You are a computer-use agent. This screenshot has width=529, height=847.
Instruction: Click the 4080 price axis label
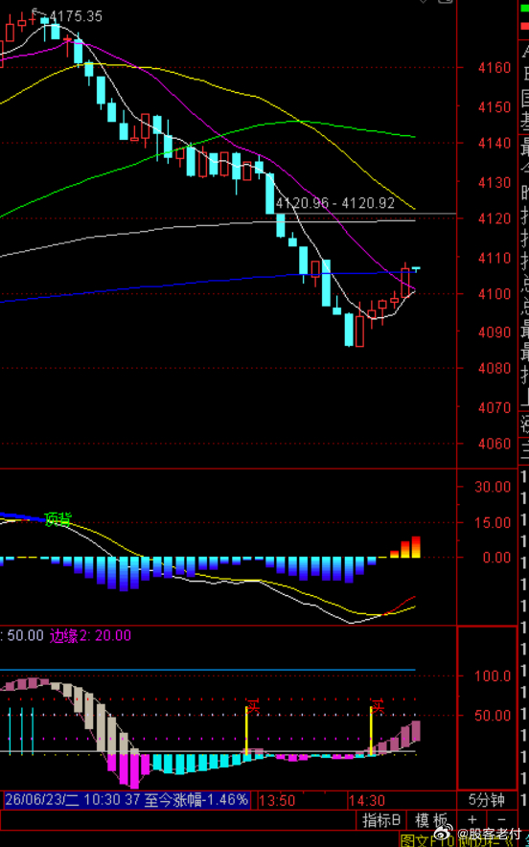(493, 369)
